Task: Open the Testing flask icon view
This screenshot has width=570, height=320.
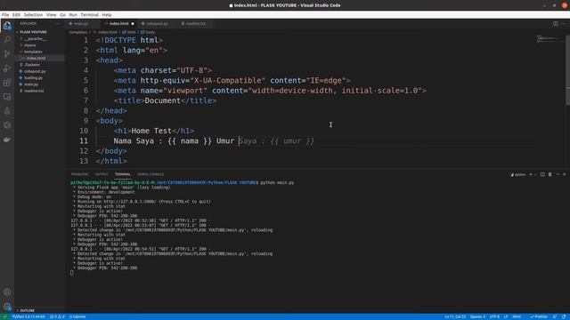Action: pos(7,111)
